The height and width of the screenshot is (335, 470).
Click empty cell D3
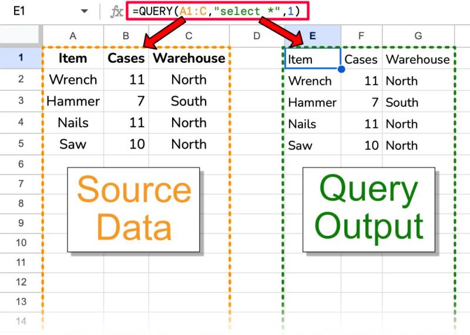(257, 101)
